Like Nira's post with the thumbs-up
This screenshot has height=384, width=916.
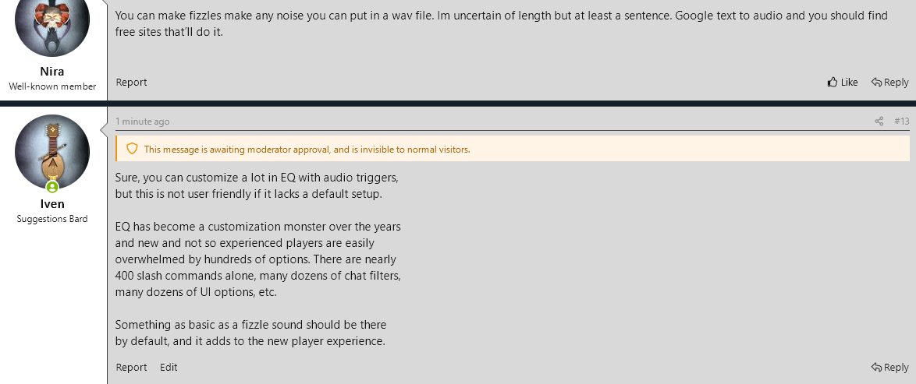tap(842, 83)
